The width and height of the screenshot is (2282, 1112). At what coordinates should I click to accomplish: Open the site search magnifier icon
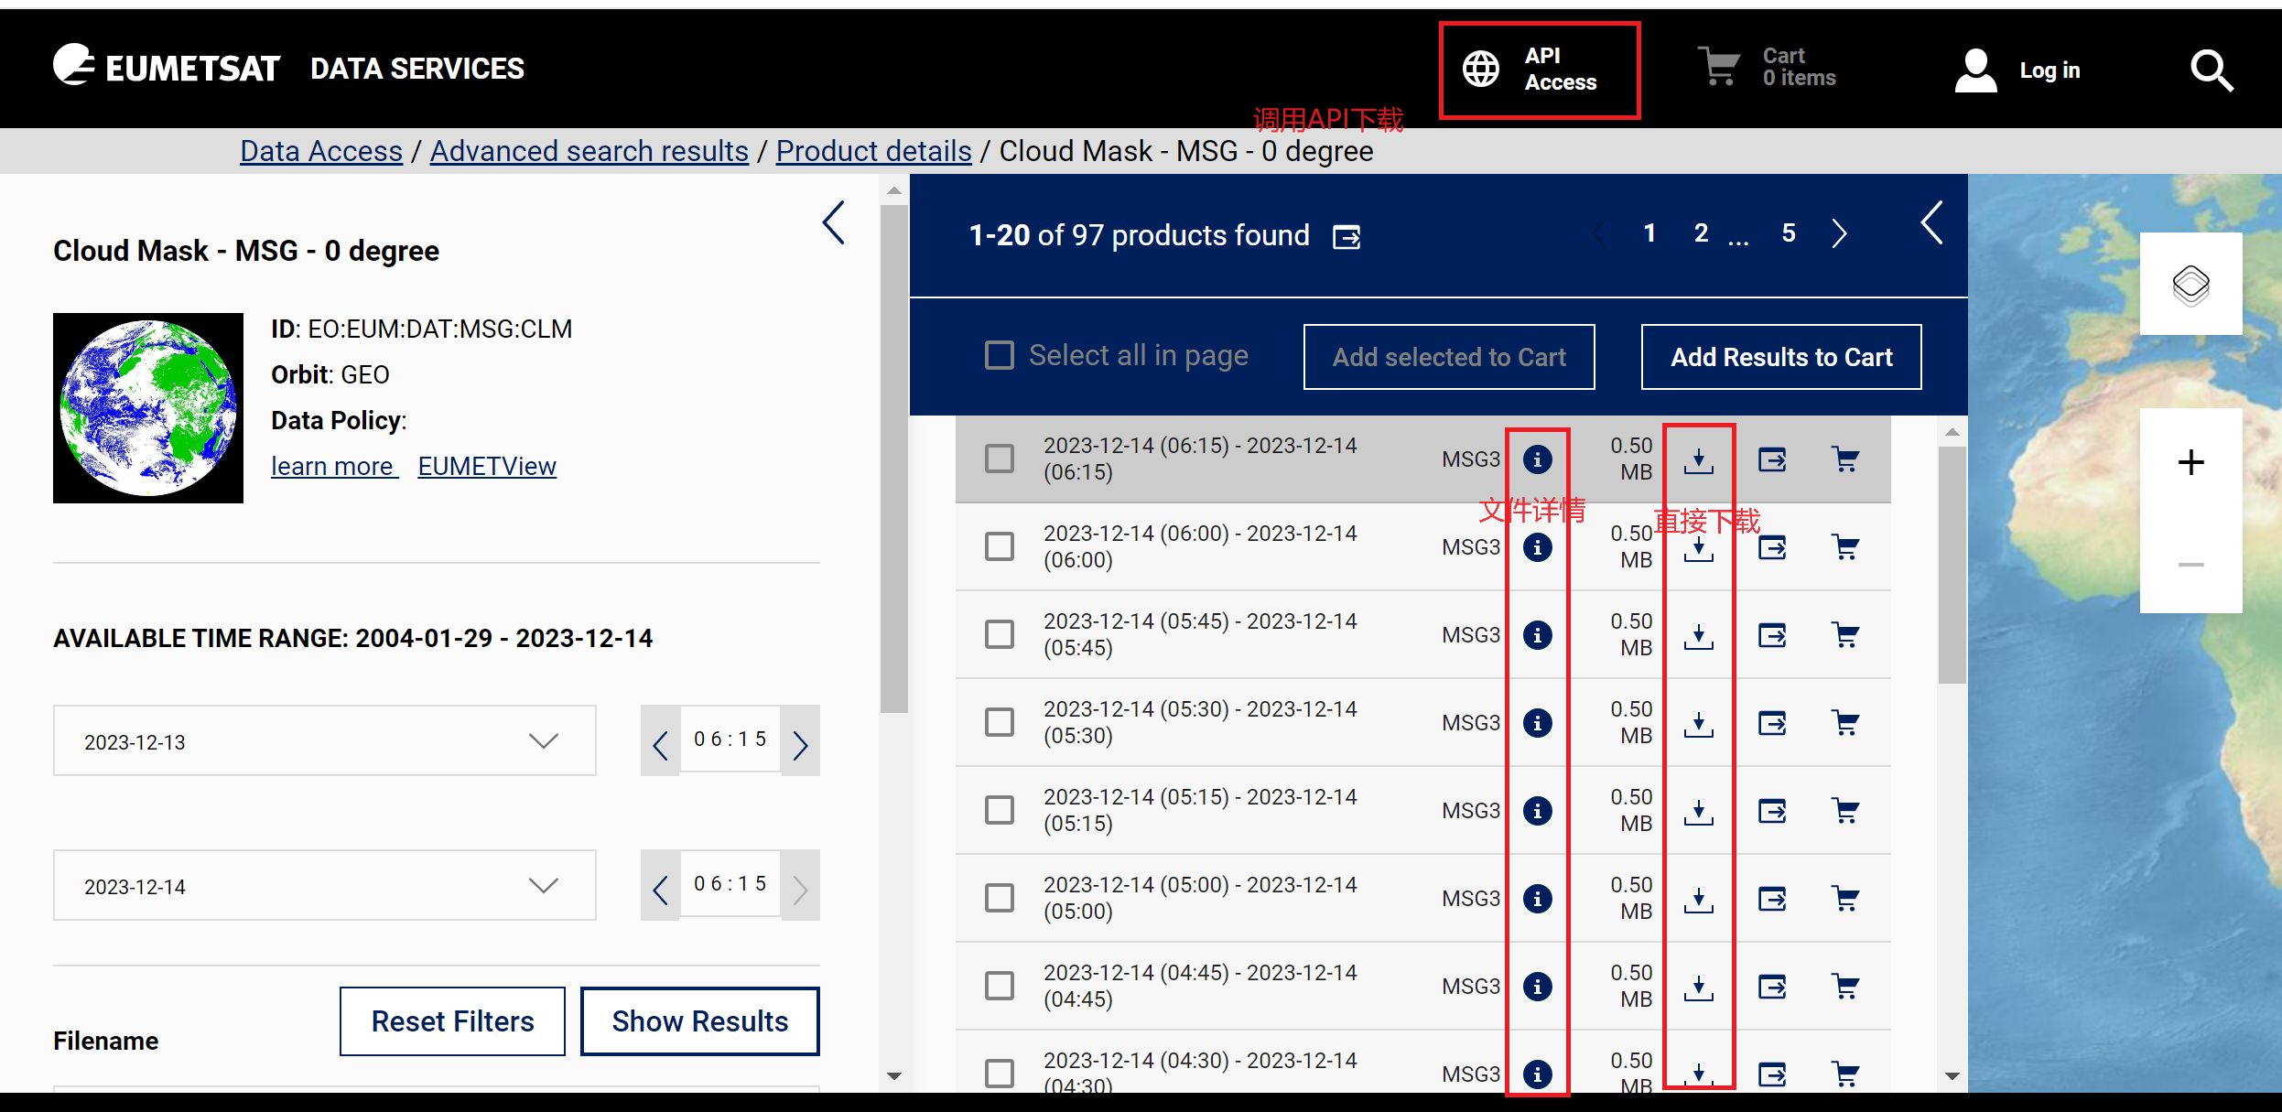[x=2211, y=70]
